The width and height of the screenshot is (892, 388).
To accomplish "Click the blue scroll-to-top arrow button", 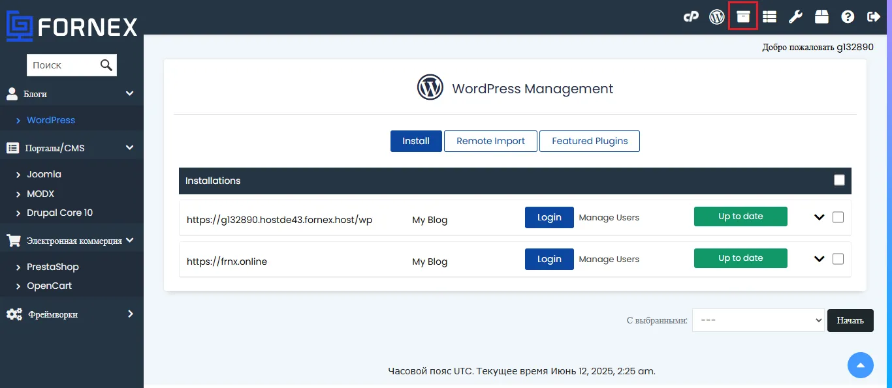I will coord(861,365).
